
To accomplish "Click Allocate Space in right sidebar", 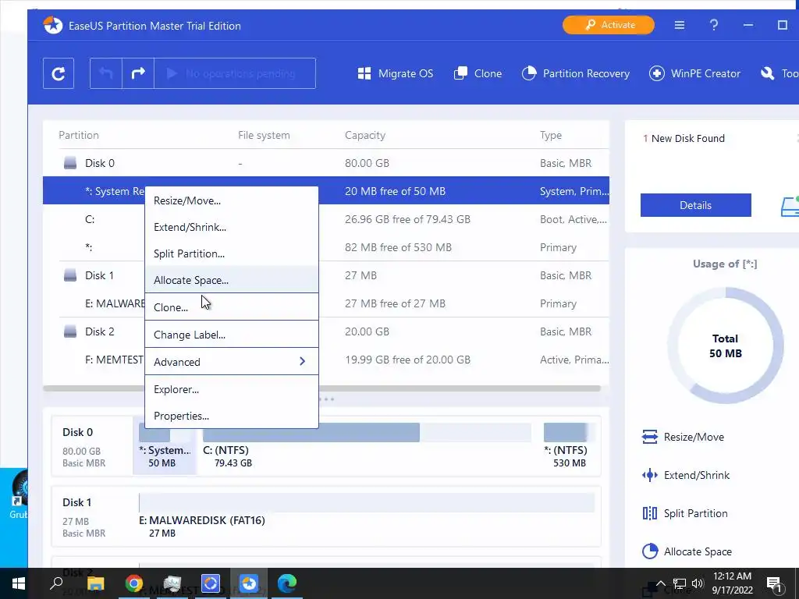I will (687, 551).
